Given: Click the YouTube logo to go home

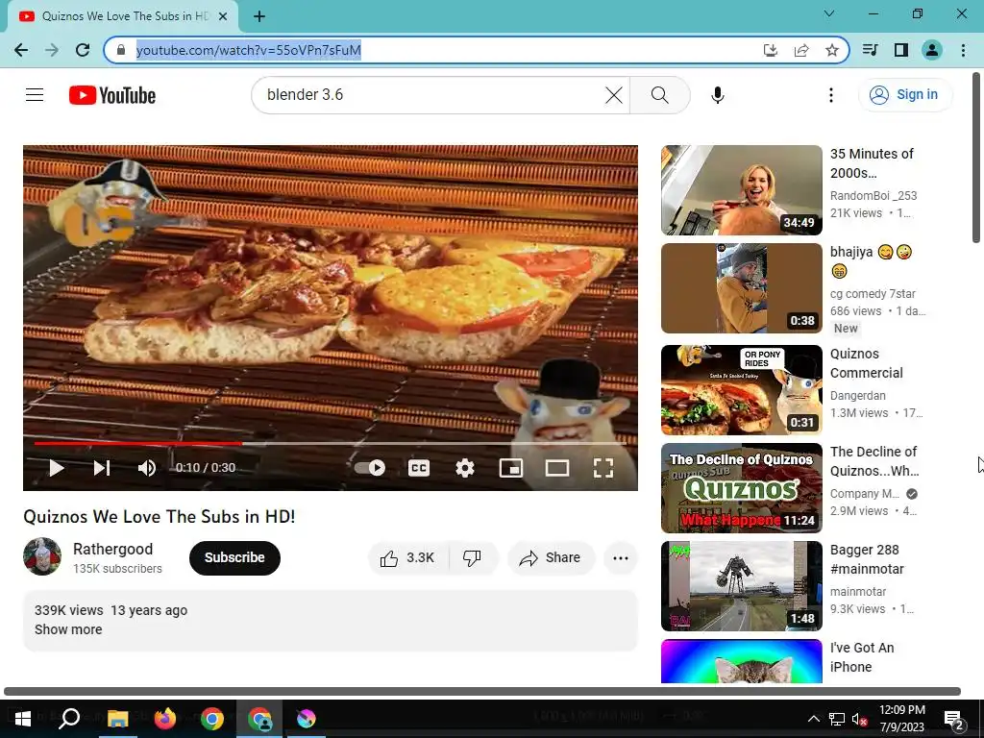Looking at the screenshot, I should [112, 95].
